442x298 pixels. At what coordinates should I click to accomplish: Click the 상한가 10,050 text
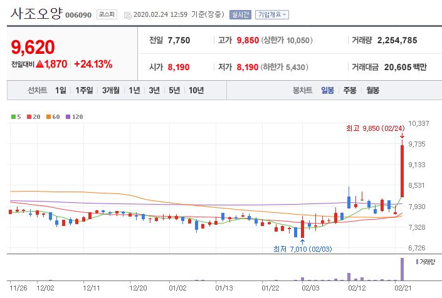287,40
